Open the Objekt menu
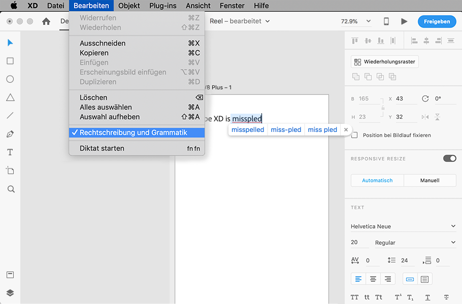Viewport: 462px width, 304px height. click(129, 6)
